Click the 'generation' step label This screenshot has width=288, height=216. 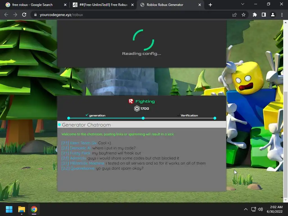[x=97, y=115]
